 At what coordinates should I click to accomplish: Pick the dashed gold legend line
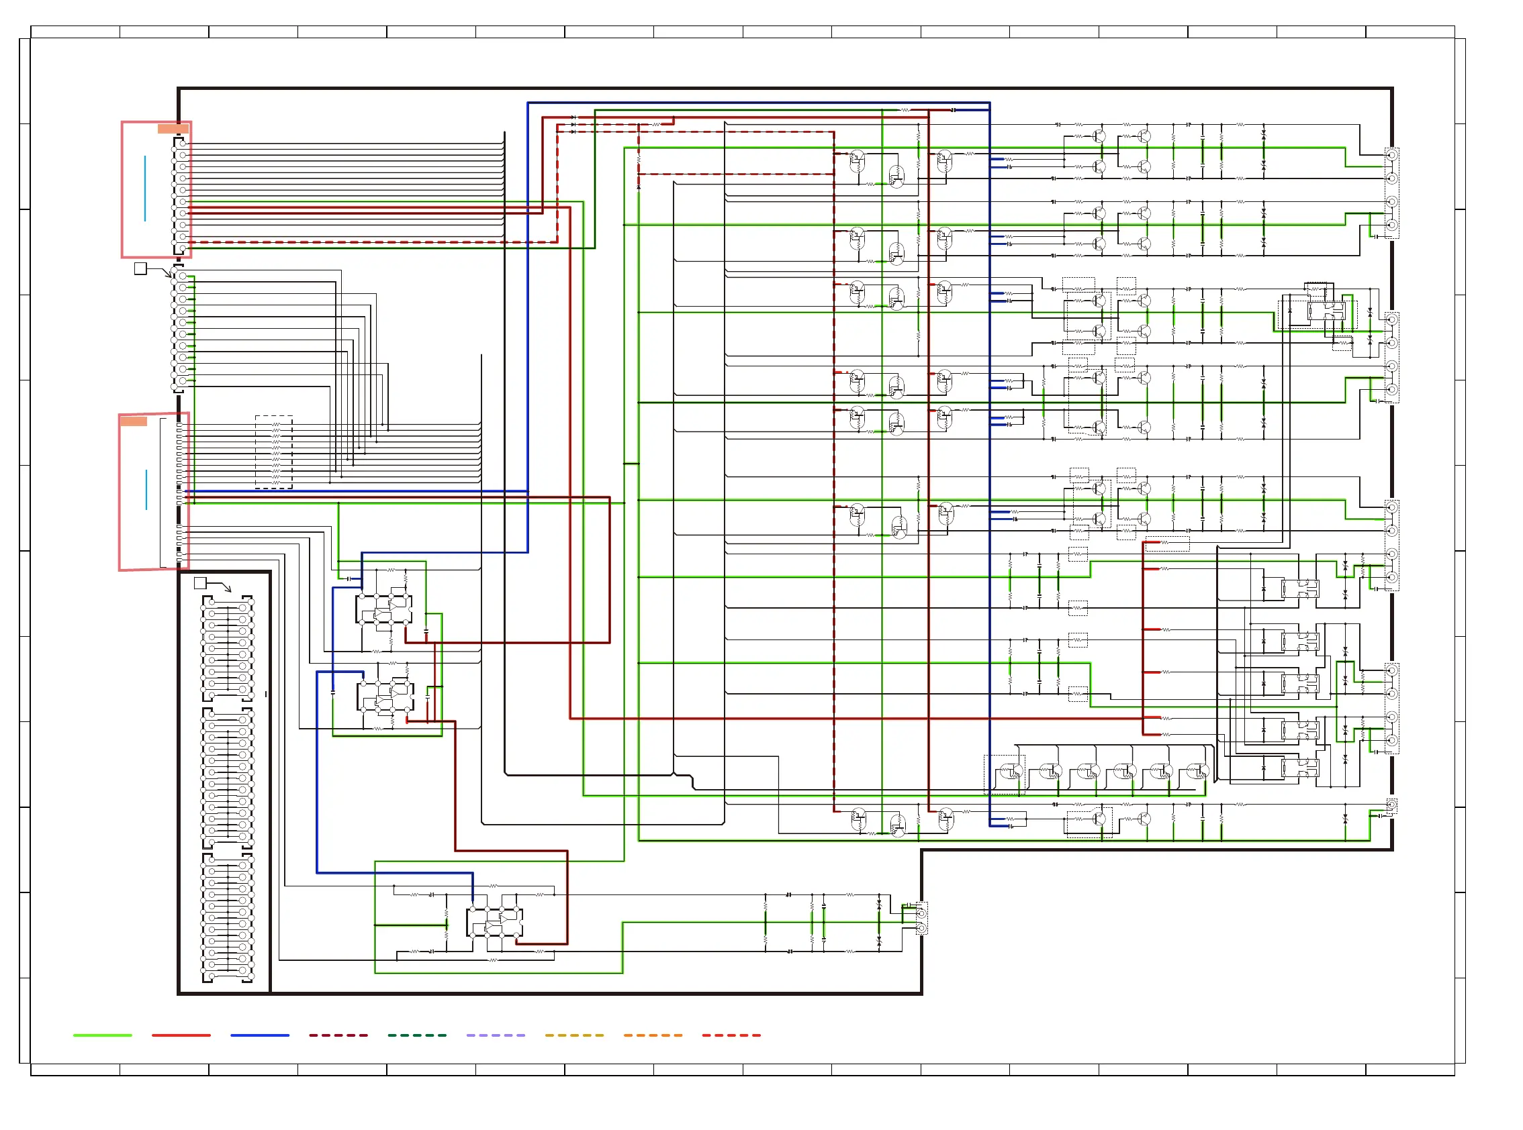pos(574,1035)
